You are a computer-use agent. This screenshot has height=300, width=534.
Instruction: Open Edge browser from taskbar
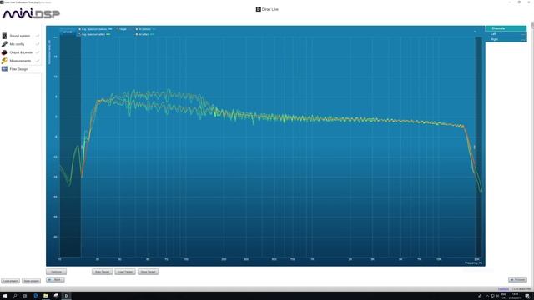tap(35, 296)
